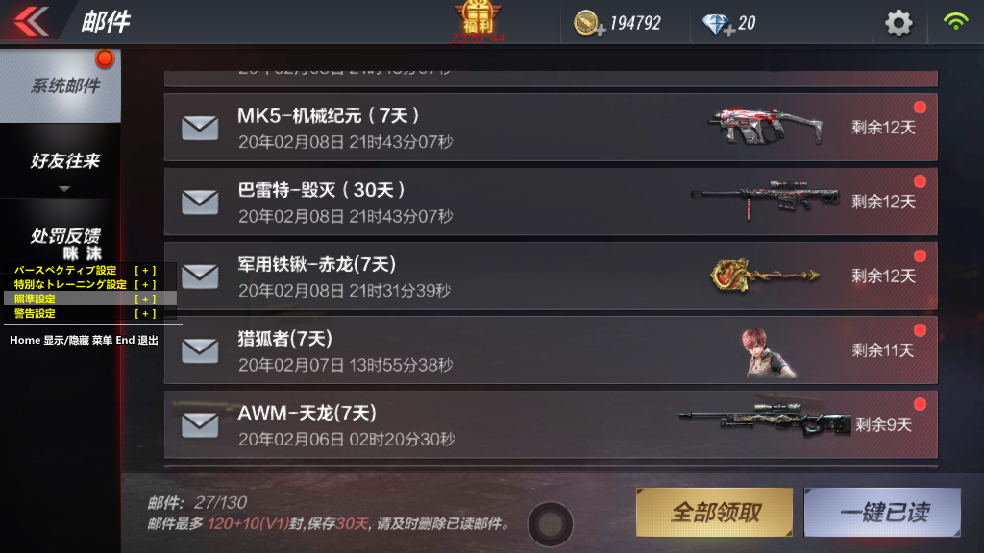Toggle パースペクティブ設定 [+] option
The image size is (984, 553).
(85, 270)
